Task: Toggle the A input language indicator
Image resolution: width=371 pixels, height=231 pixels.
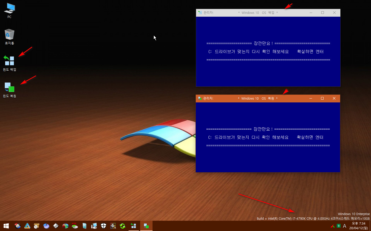Action: pos(344,226)
